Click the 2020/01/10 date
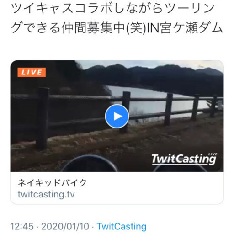Image resolution: width=234 pixels, height=234 pixels. (x=65, y=226)
